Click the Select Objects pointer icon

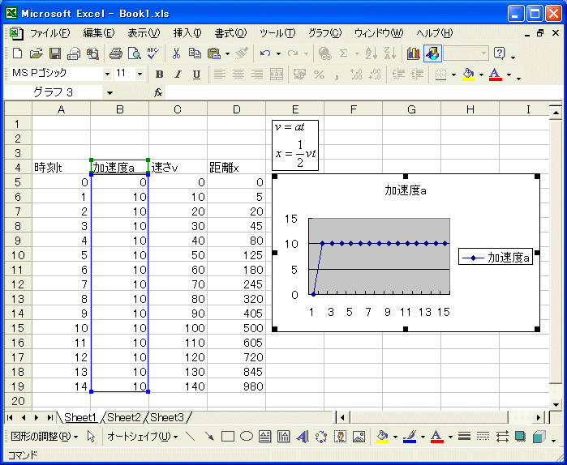click(91, 437)
